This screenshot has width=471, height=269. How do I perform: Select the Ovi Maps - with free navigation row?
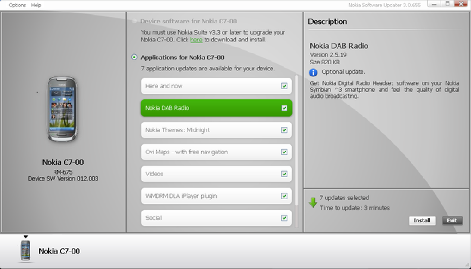[216, 152]
